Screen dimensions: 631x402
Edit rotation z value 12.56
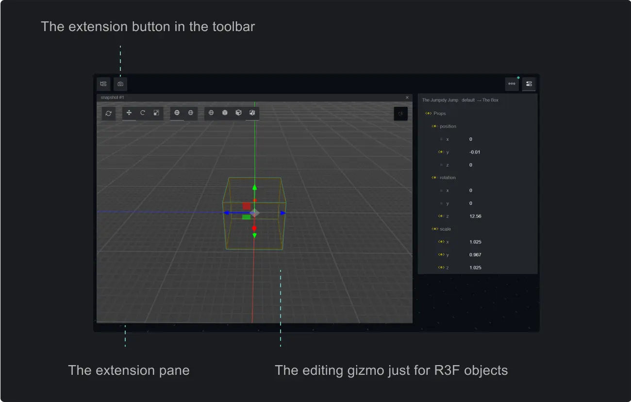(476, 216)
